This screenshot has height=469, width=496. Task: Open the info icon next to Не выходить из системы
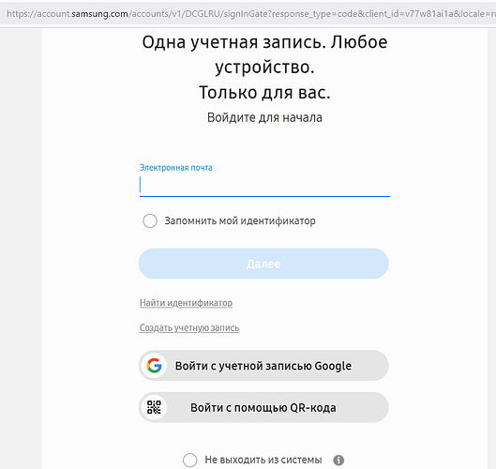(338, 460)
